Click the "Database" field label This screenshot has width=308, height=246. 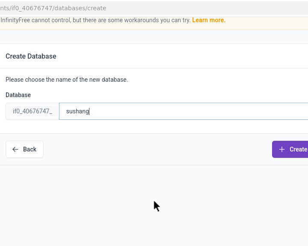click(x=18, y=95)
